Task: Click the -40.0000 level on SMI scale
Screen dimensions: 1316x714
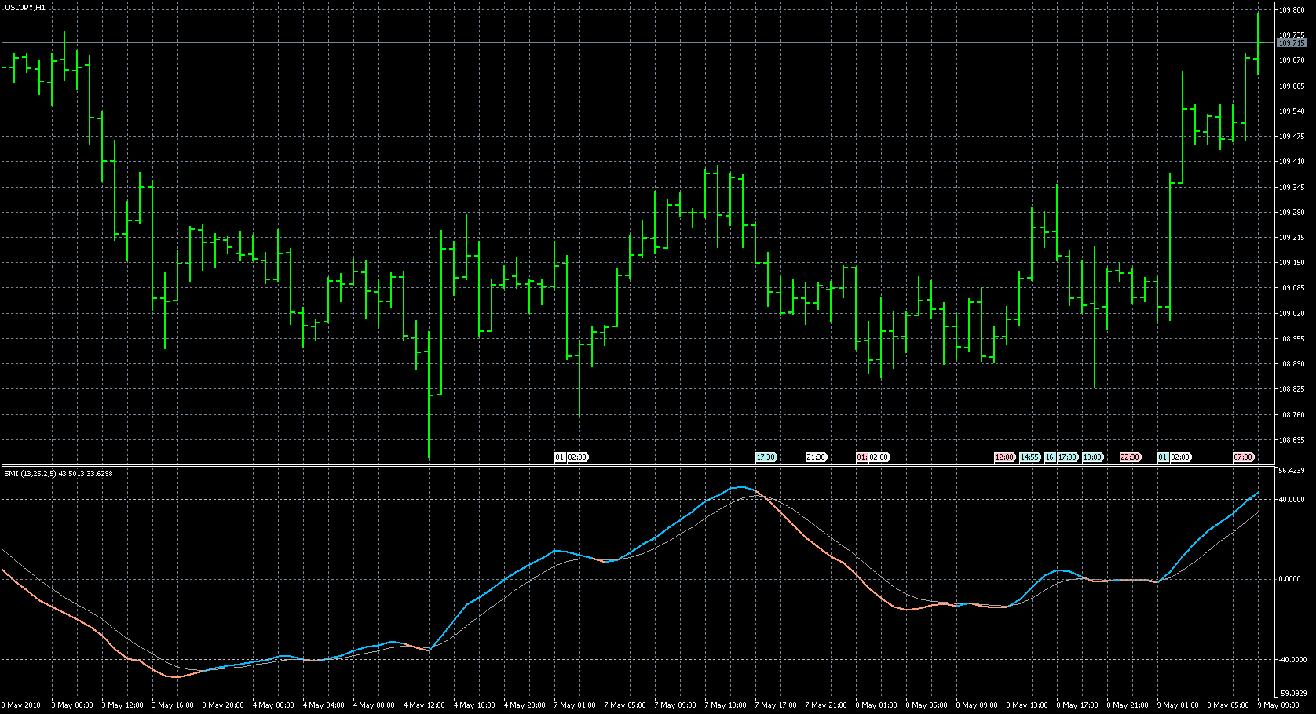Action: coord(1292,660)
